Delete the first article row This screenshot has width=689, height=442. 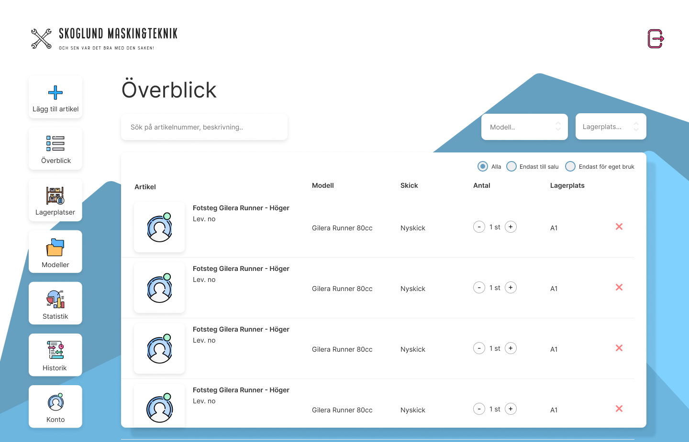pos(619,226)
